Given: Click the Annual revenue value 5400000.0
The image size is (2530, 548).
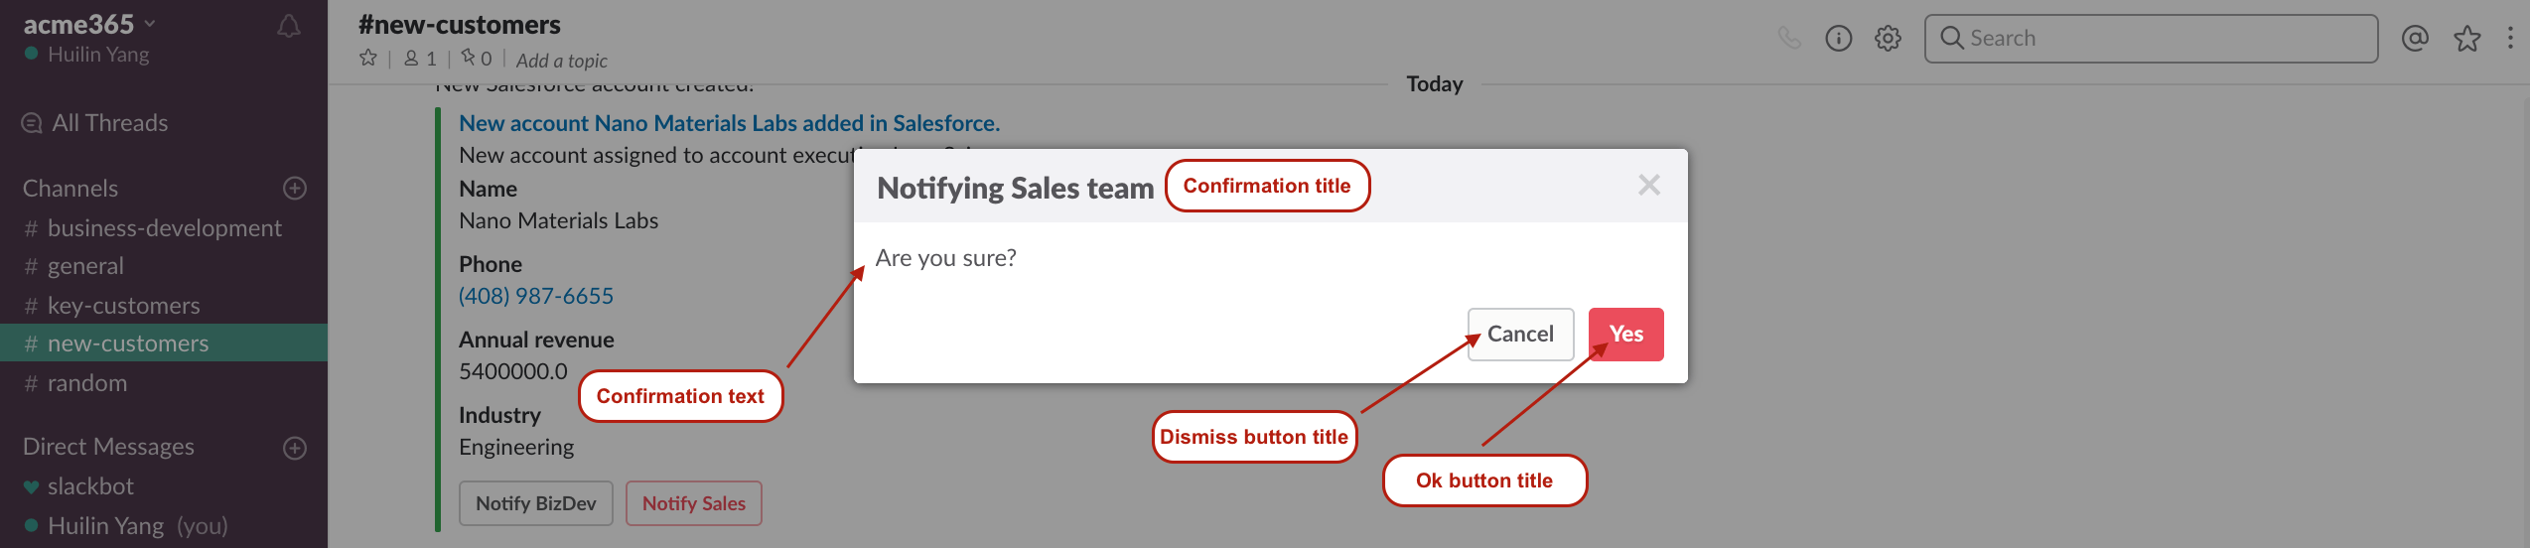Looking at the screenshot, I should (x=513, y=371).
